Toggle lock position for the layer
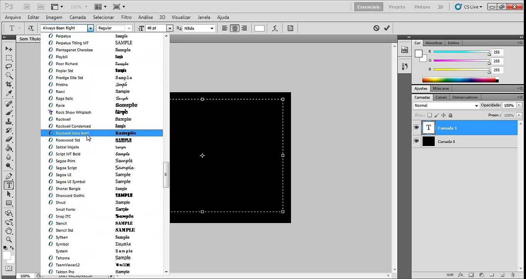The image size is (526, 279). point(443,115)
